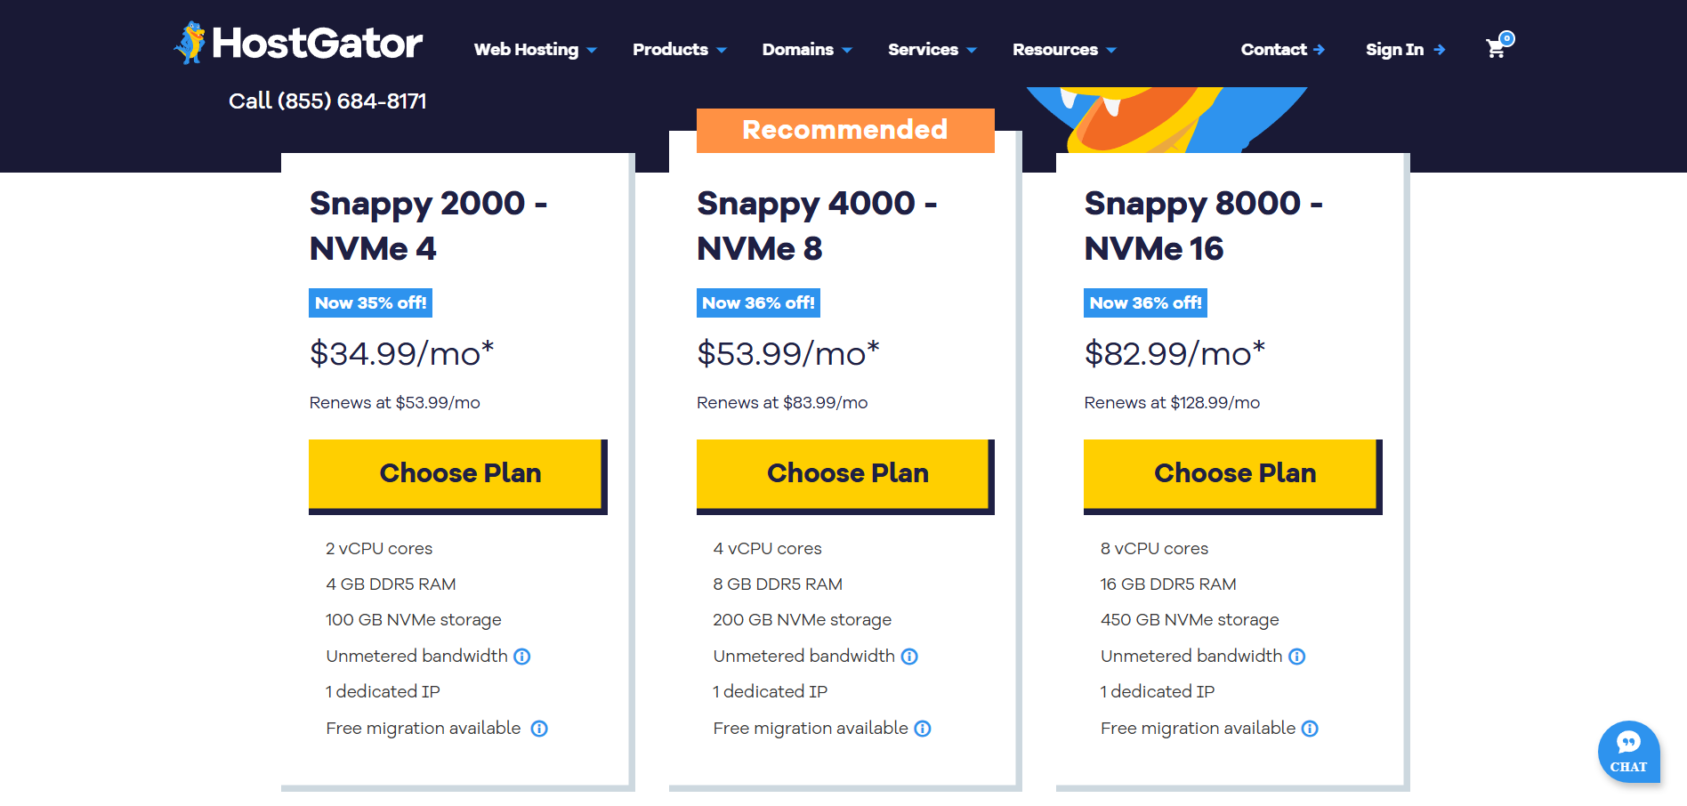Expand the Products dropdown menu
The image size is (1687, 806).
[x=679, y=50]
